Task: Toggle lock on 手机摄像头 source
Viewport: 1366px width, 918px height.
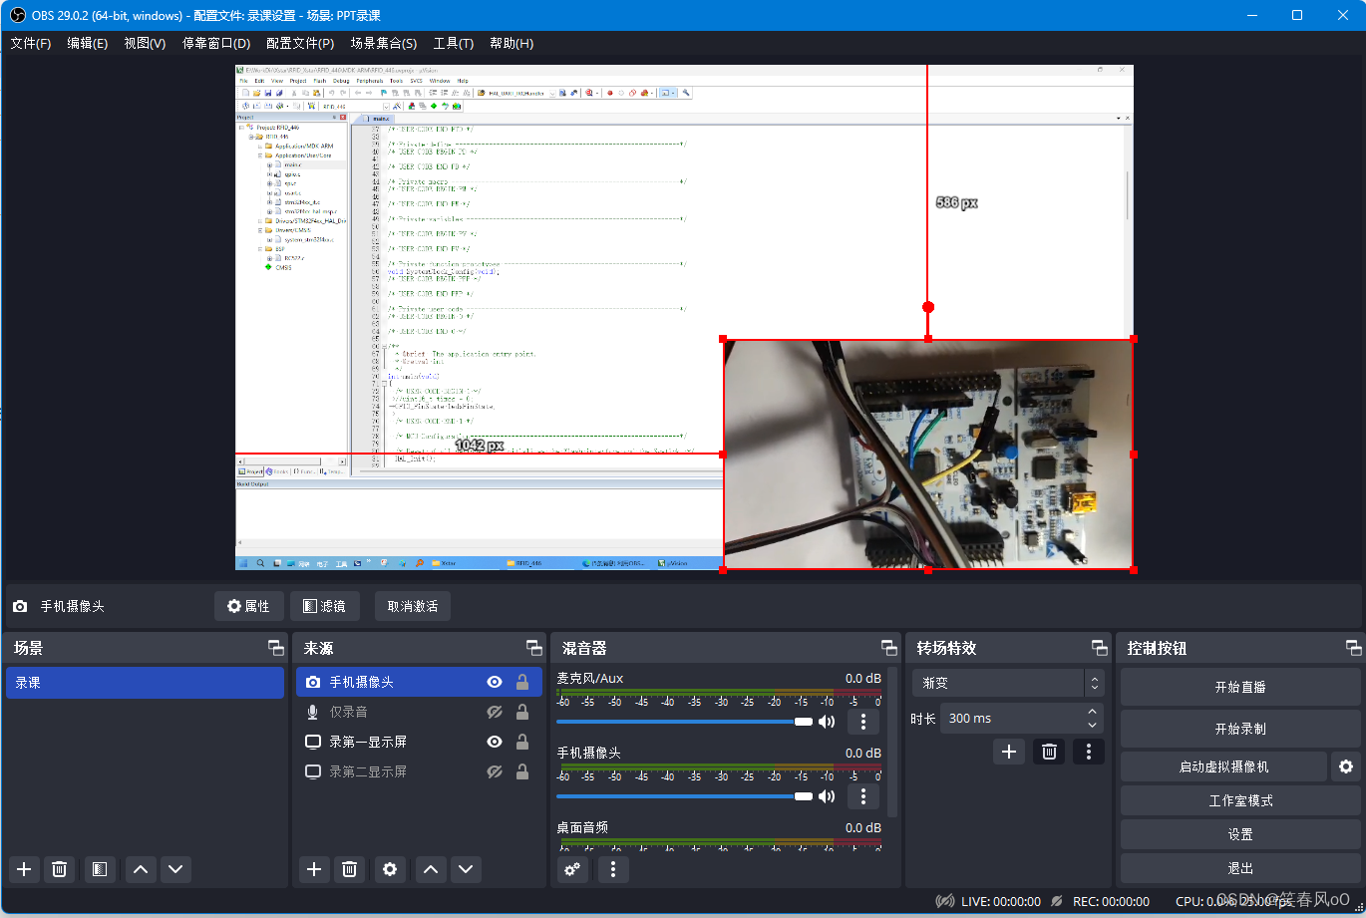Action: (x=521, y=682)
